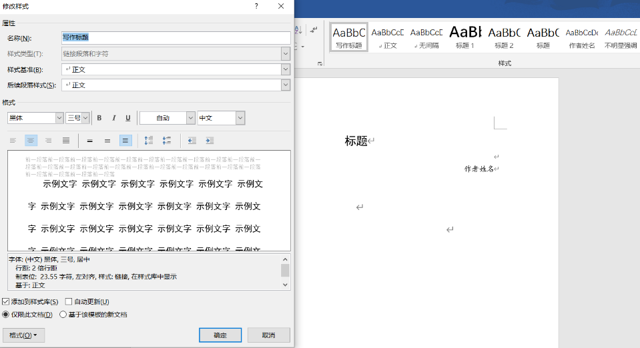Select 无间隔 style in gallery

426,37
